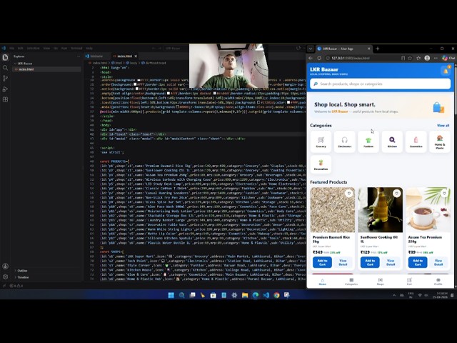The image size is (457, 343).
Task: Open the Shops bottom navigation tab
Action: pyautogui.click(x=381, y=282)
